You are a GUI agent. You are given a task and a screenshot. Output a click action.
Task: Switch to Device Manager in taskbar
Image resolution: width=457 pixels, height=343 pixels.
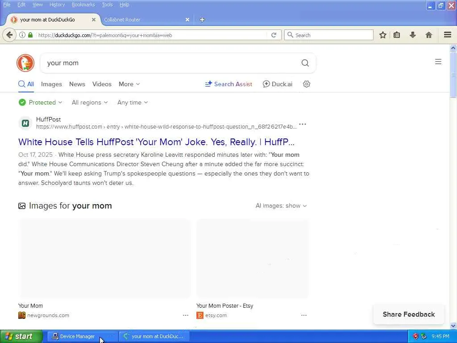pyautogui.click(x=83, y=337)
